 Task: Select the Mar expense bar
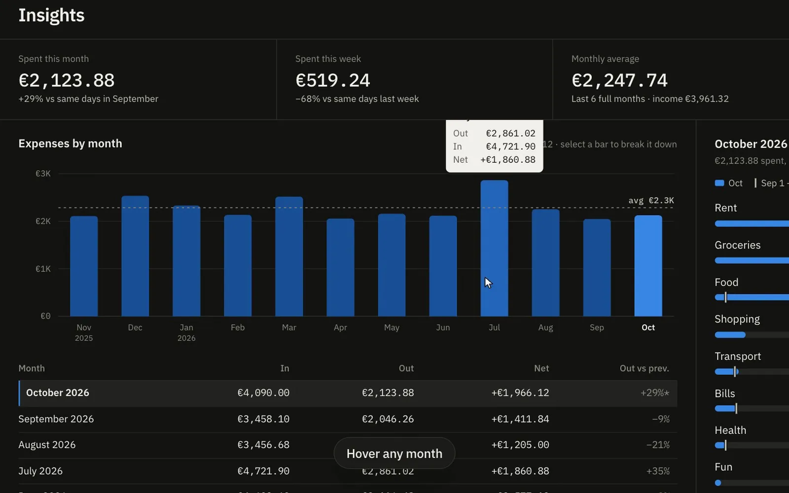tap(289, 256)
